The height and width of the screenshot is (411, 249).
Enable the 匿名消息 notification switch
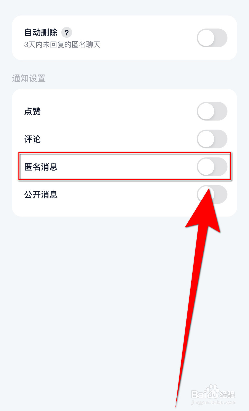[212, 167]
